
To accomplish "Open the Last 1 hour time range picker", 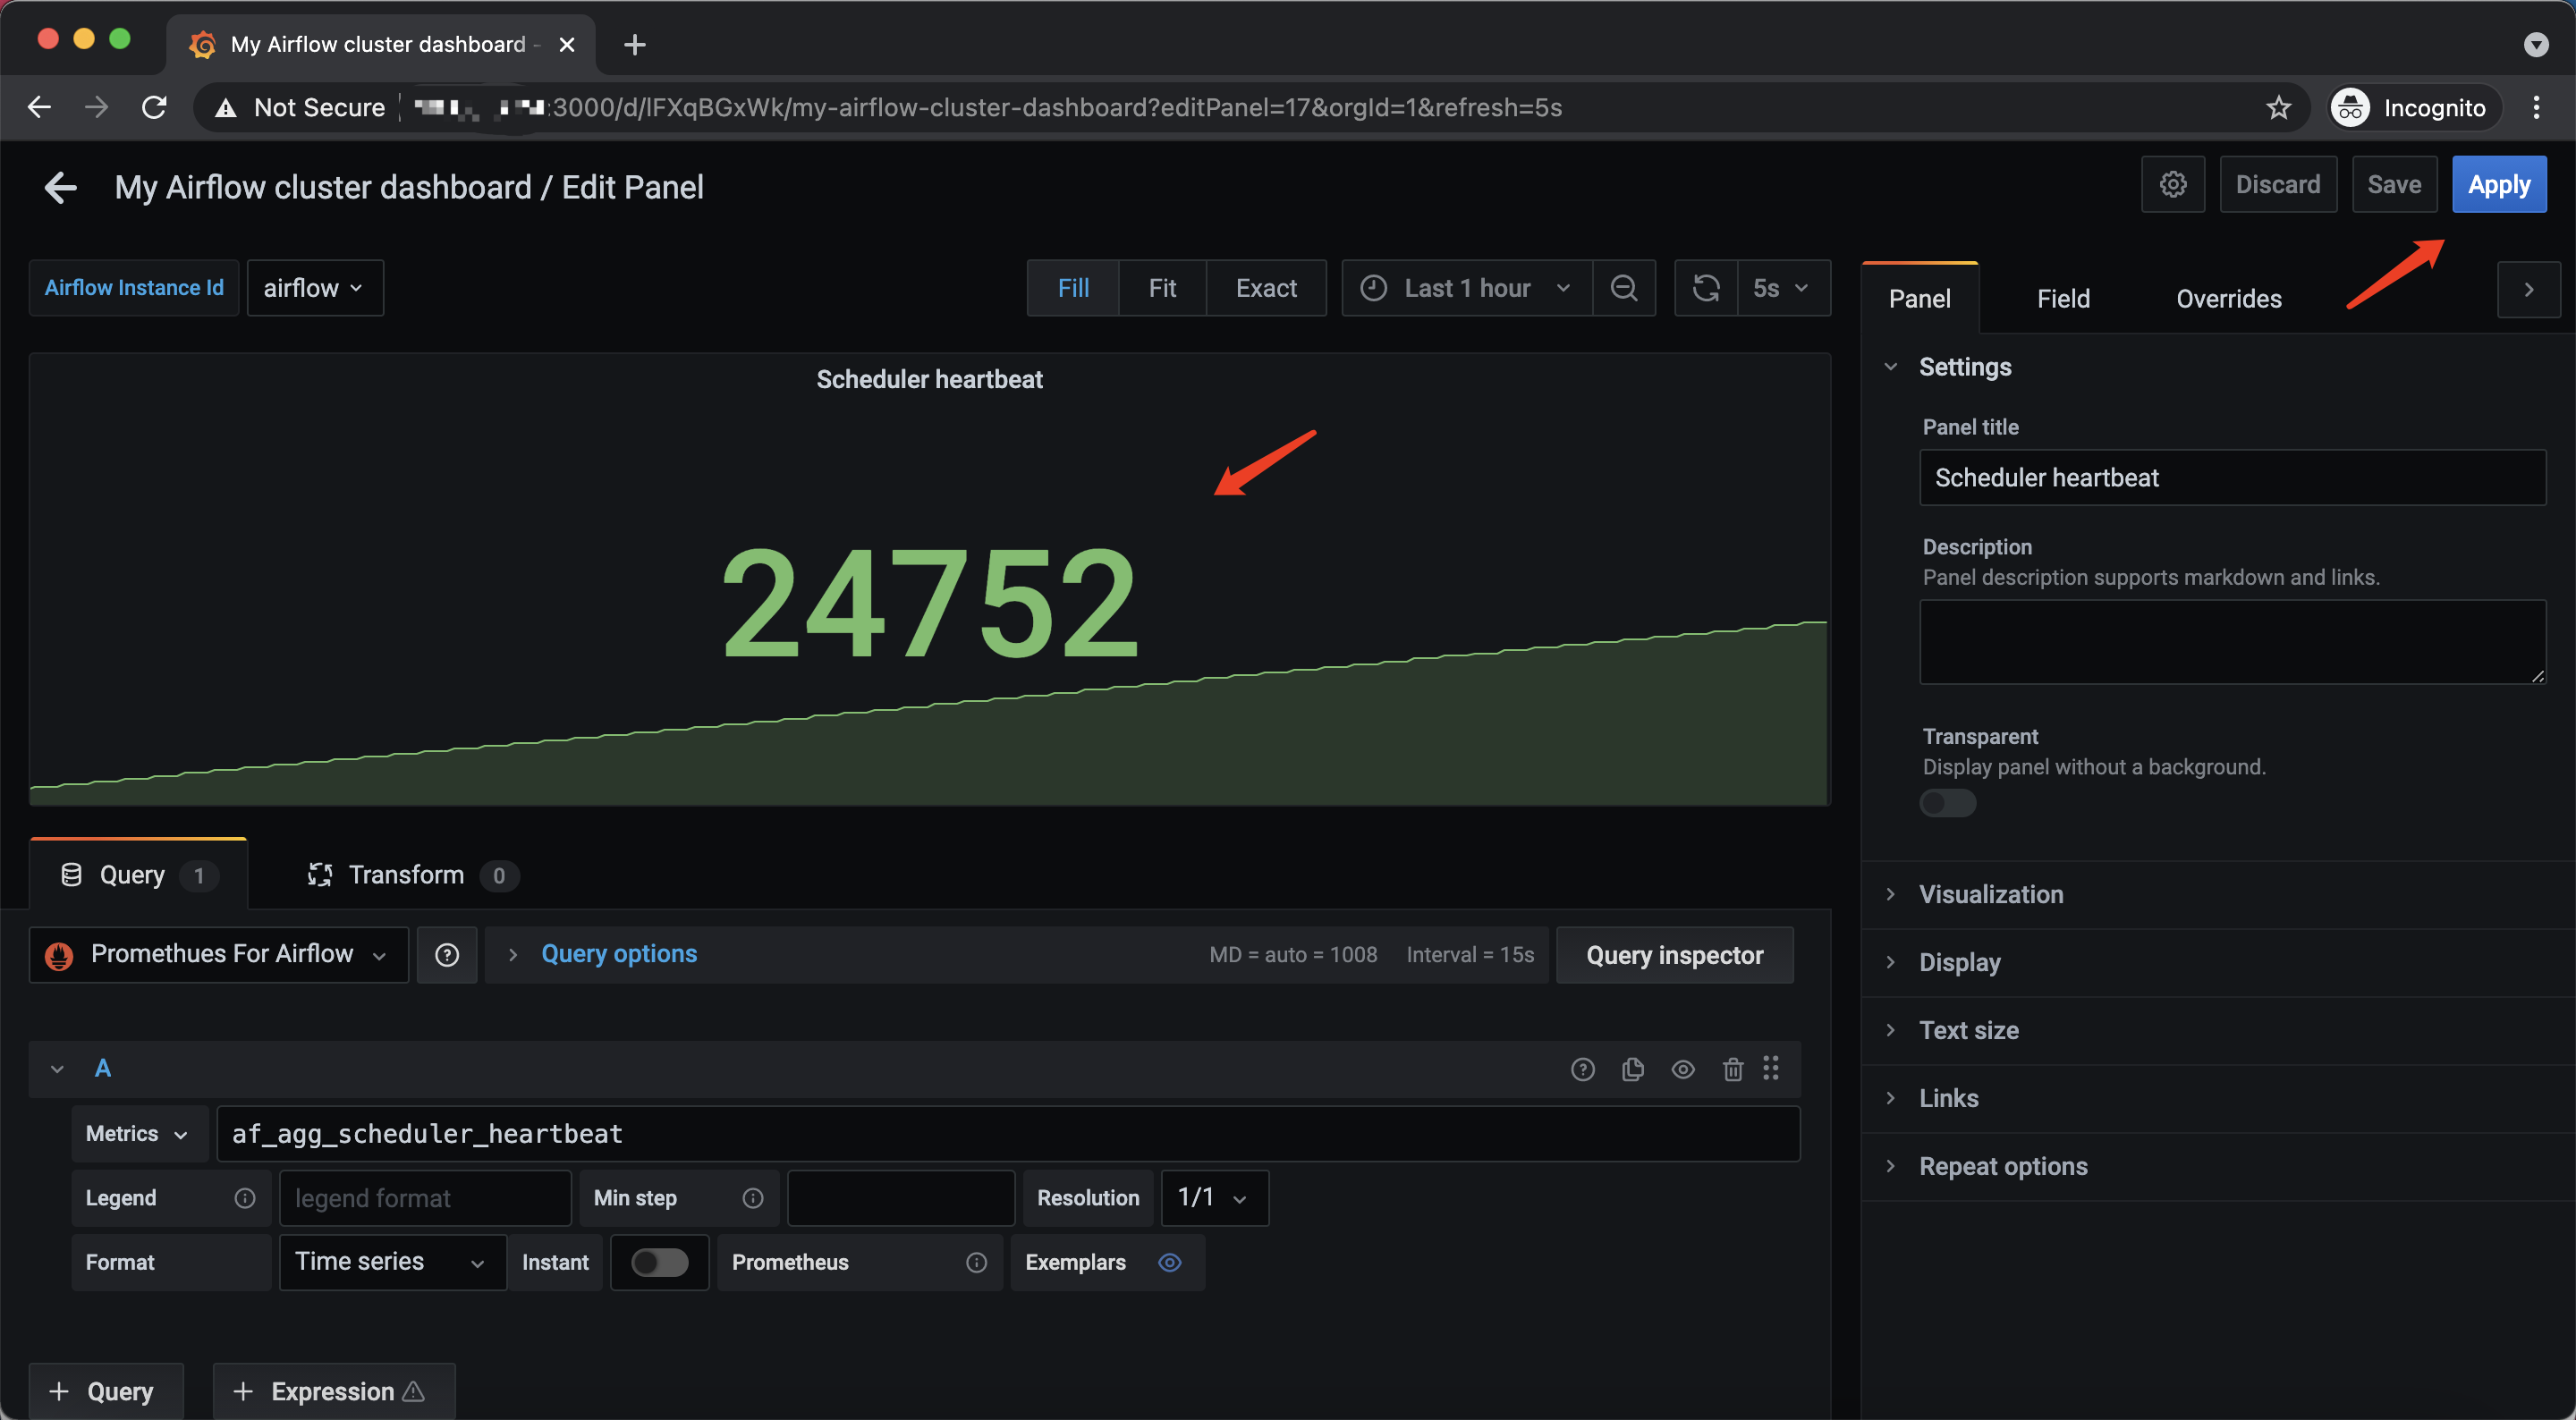I will [x=1465, y=288].
